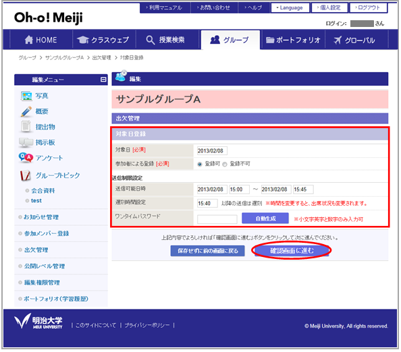Screen dimensions: 401x352
Task: Click the 遅刻時間設定 15:40 field
Action: (207, 204)
